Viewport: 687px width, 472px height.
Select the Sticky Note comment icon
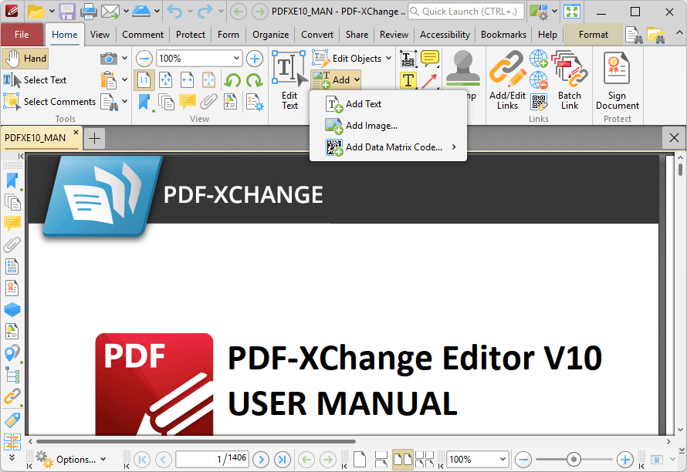point(430,59)
